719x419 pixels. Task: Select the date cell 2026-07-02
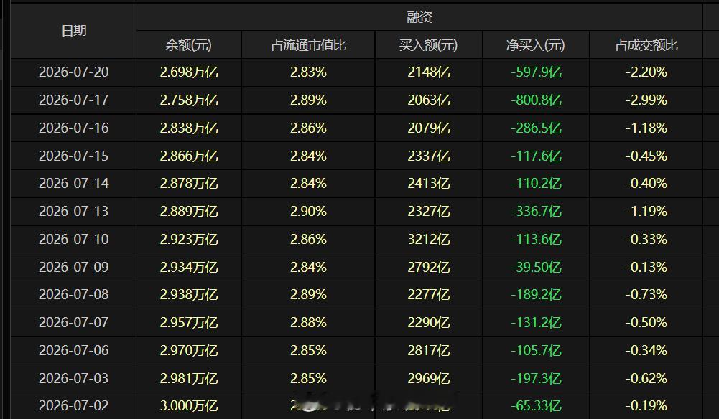click(74, 405)
